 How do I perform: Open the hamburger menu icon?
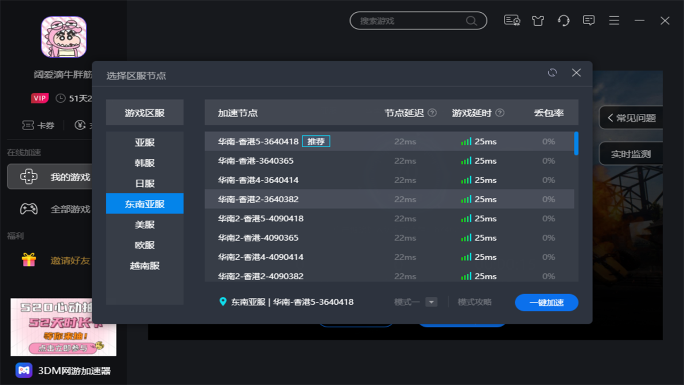[x=614, y=20]
